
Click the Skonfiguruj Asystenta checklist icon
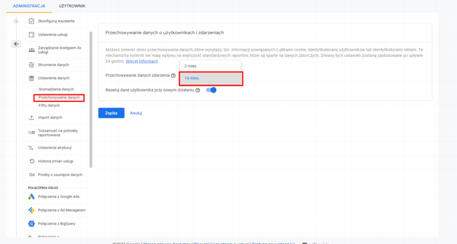tap(31, 21)
